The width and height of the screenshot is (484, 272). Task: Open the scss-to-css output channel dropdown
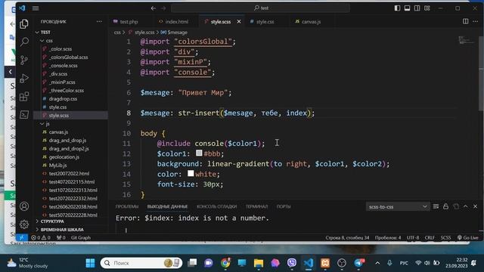click(x=398, y=206)
